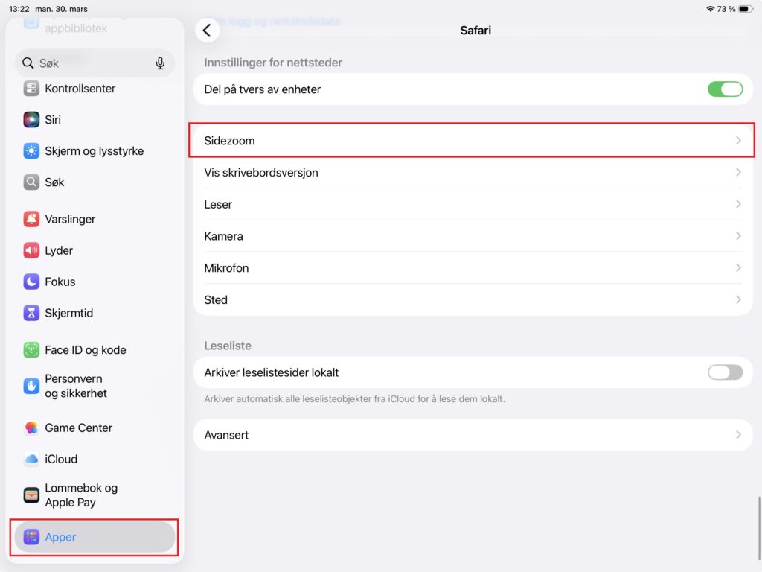Open Sted settings chevron
Viewport: 762px width, 572px height.
(738, 299)
